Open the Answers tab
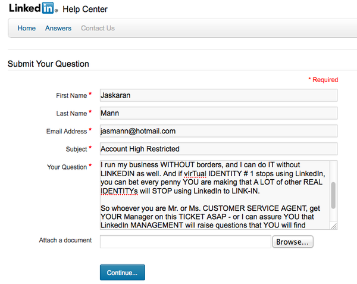357x284 pixels. (x=58, y=28)
